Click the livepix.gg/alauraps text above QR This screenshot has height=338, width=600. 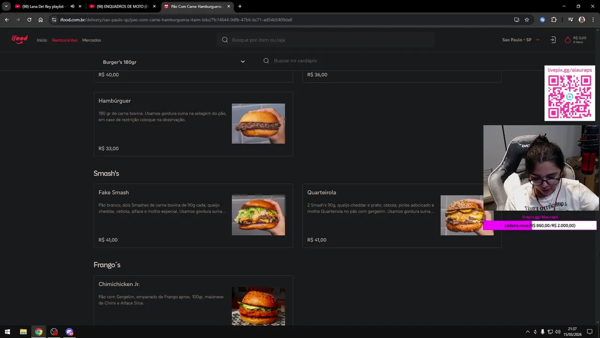tap(570, 70)
